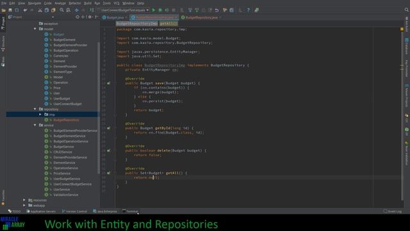The width and height of the screenshot is (410, 231).
Task: Select ValidationService in the tree
Action: (65, 195)
